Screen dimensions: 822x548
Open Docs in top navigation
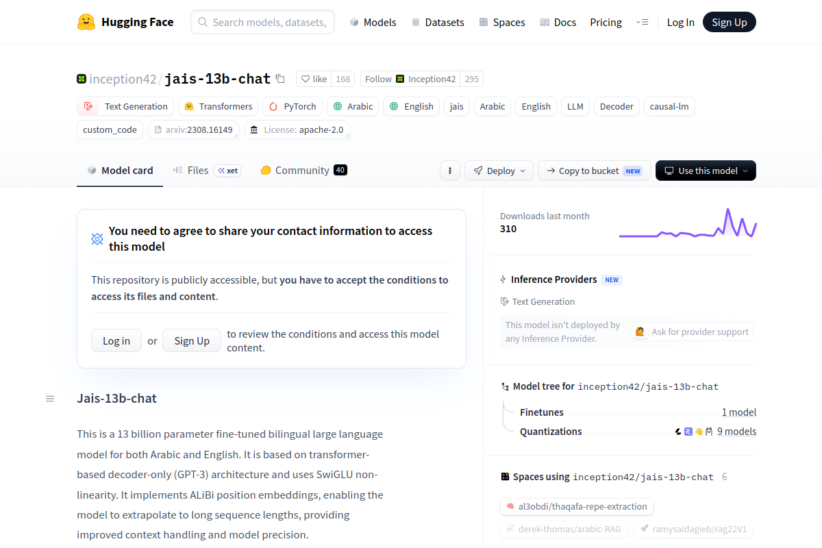click(x=558, y=22)
